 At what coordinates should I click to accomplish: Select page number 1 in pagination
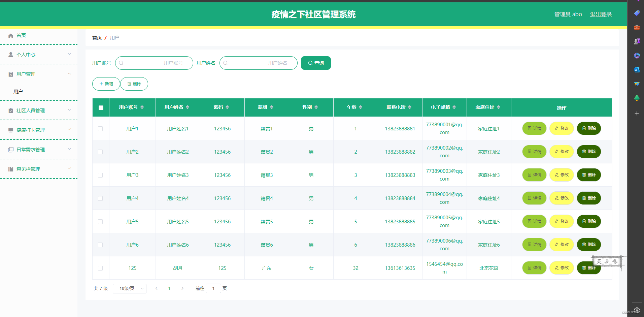[169, 288]
